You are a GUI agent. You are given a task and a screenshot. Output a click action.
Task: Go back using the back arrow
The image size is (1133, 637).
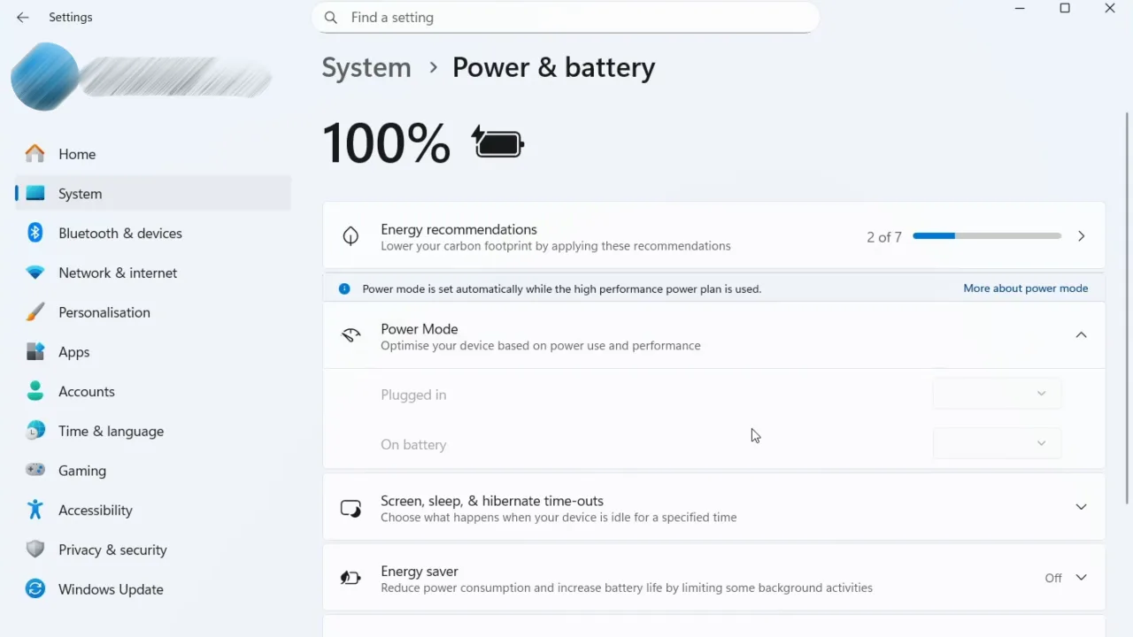(x=22, y=17)
